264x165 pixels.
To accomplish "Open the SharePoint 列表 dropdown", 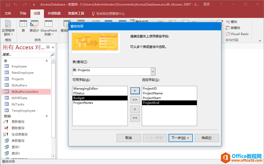I will point(49,28).
